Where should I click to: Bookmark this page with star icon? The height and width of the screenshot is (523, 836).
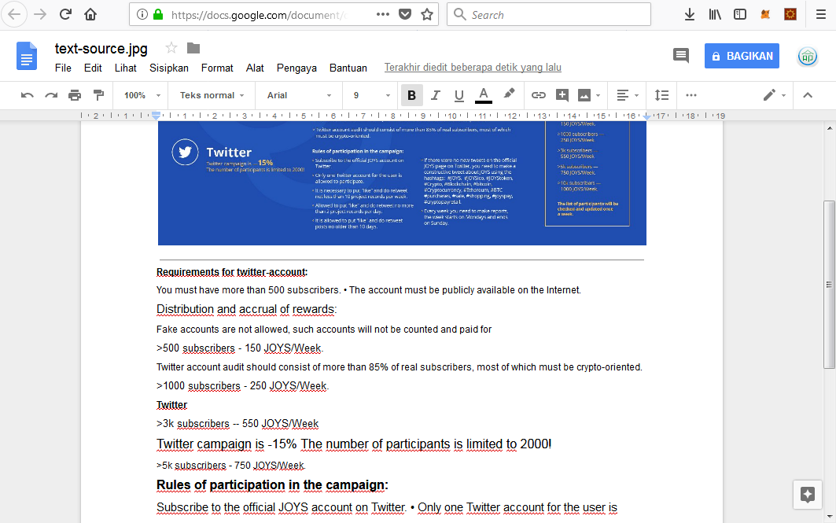click(427, 14)
